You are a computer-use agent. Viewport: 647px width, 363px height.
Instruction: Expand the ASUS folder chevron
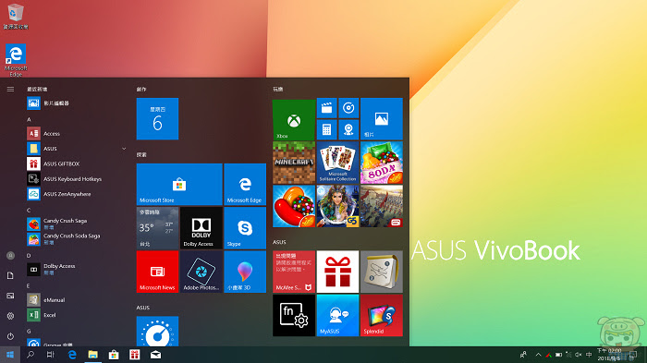click(124, 149)
